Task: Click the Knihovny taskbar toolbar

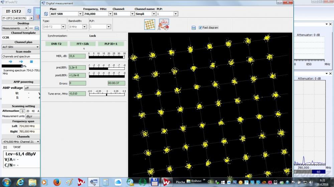Action: (194, 181)
